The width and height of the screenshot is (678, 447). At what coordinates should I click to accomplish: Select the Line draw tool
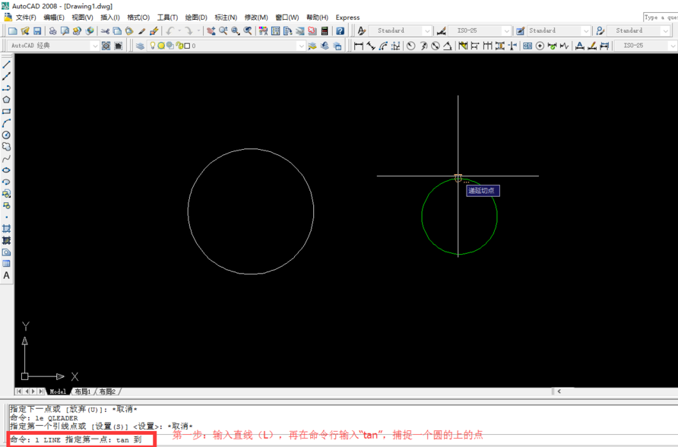pyautogui.click(x=6, y=65)
